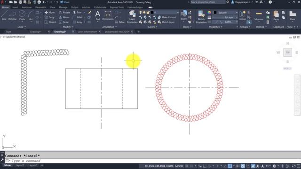The width and height of the screenshot is (301, 169).
Task: Switch to the Parametric ribbon tab
Action: pos(41,8)
